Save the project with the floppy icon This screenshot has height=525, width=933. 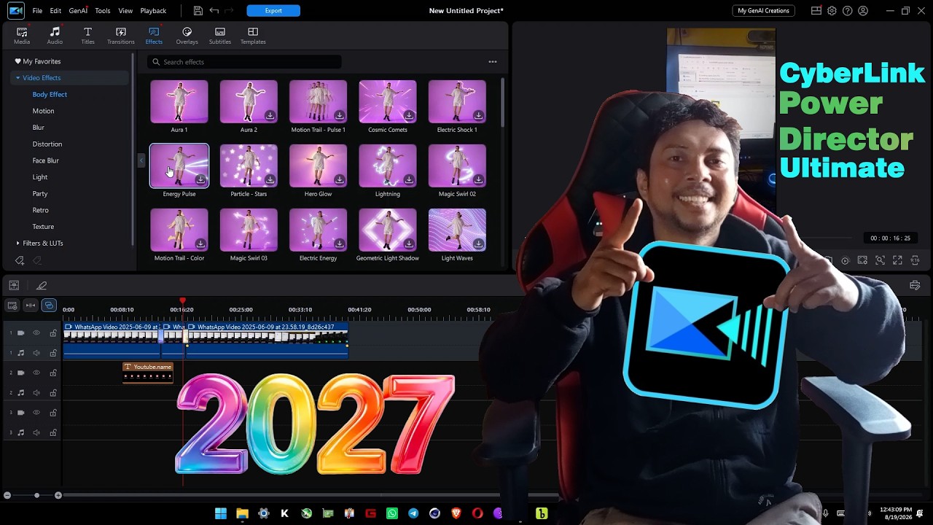198,11
